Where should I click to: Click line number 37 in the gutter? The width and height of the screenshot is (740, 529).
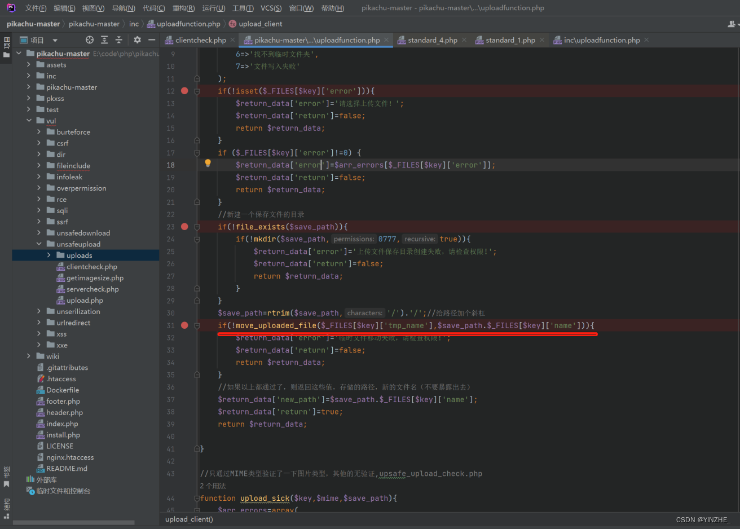[170, 399]
